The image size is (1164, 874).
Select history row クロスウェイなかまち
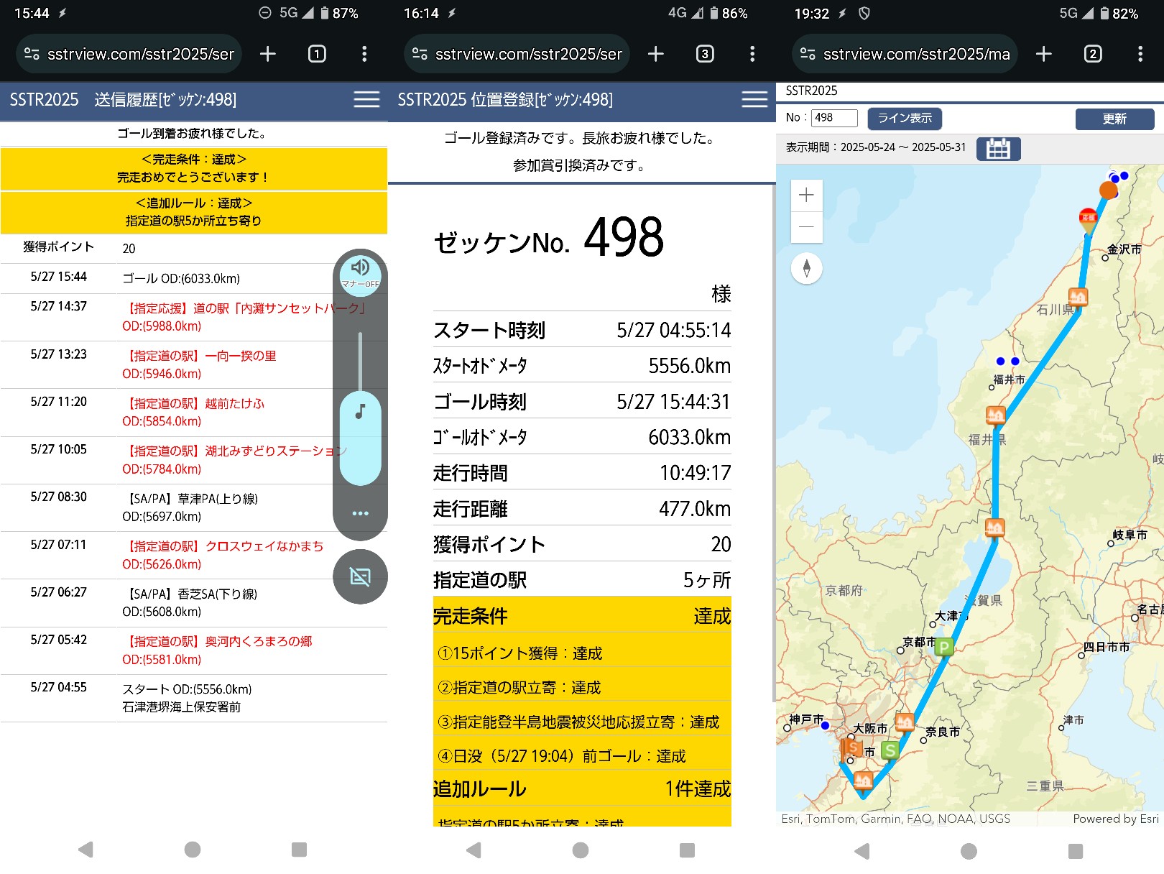click(194, 555)
